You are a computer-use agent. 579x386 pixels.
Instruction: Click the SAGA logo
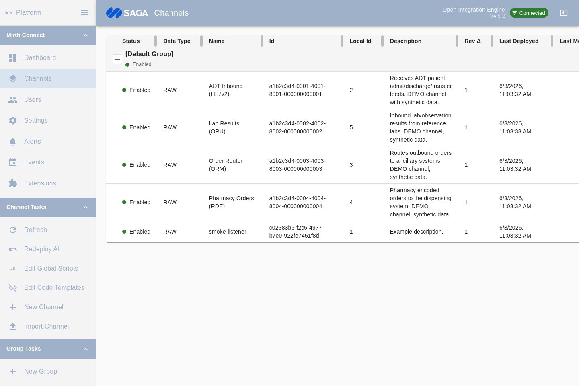(x=127, y=13)
